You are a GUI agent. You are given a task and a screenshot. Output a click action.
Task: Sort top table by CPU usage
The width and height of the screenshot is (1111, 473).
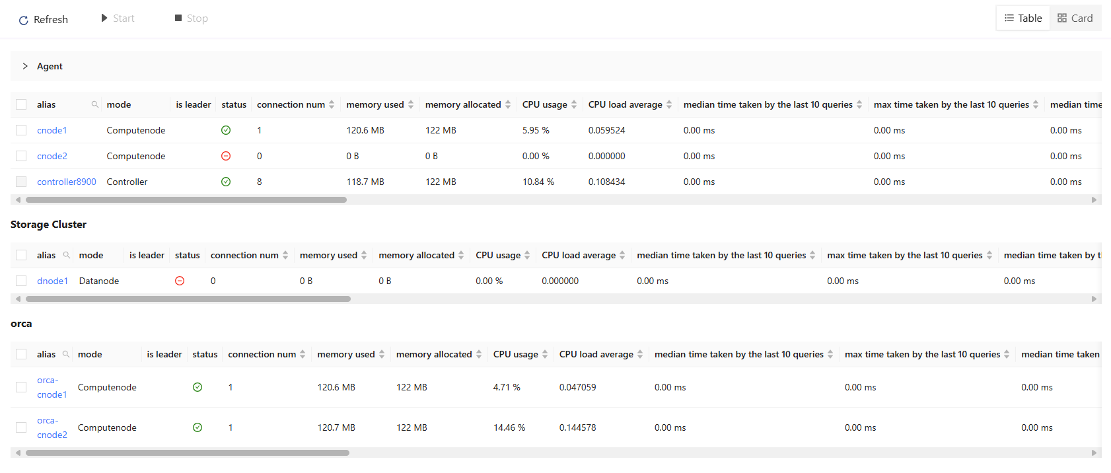(574, 104)
